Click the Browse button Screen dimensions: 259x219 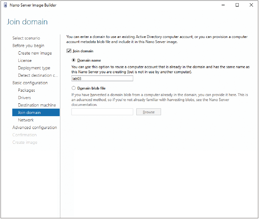point(149,112)
